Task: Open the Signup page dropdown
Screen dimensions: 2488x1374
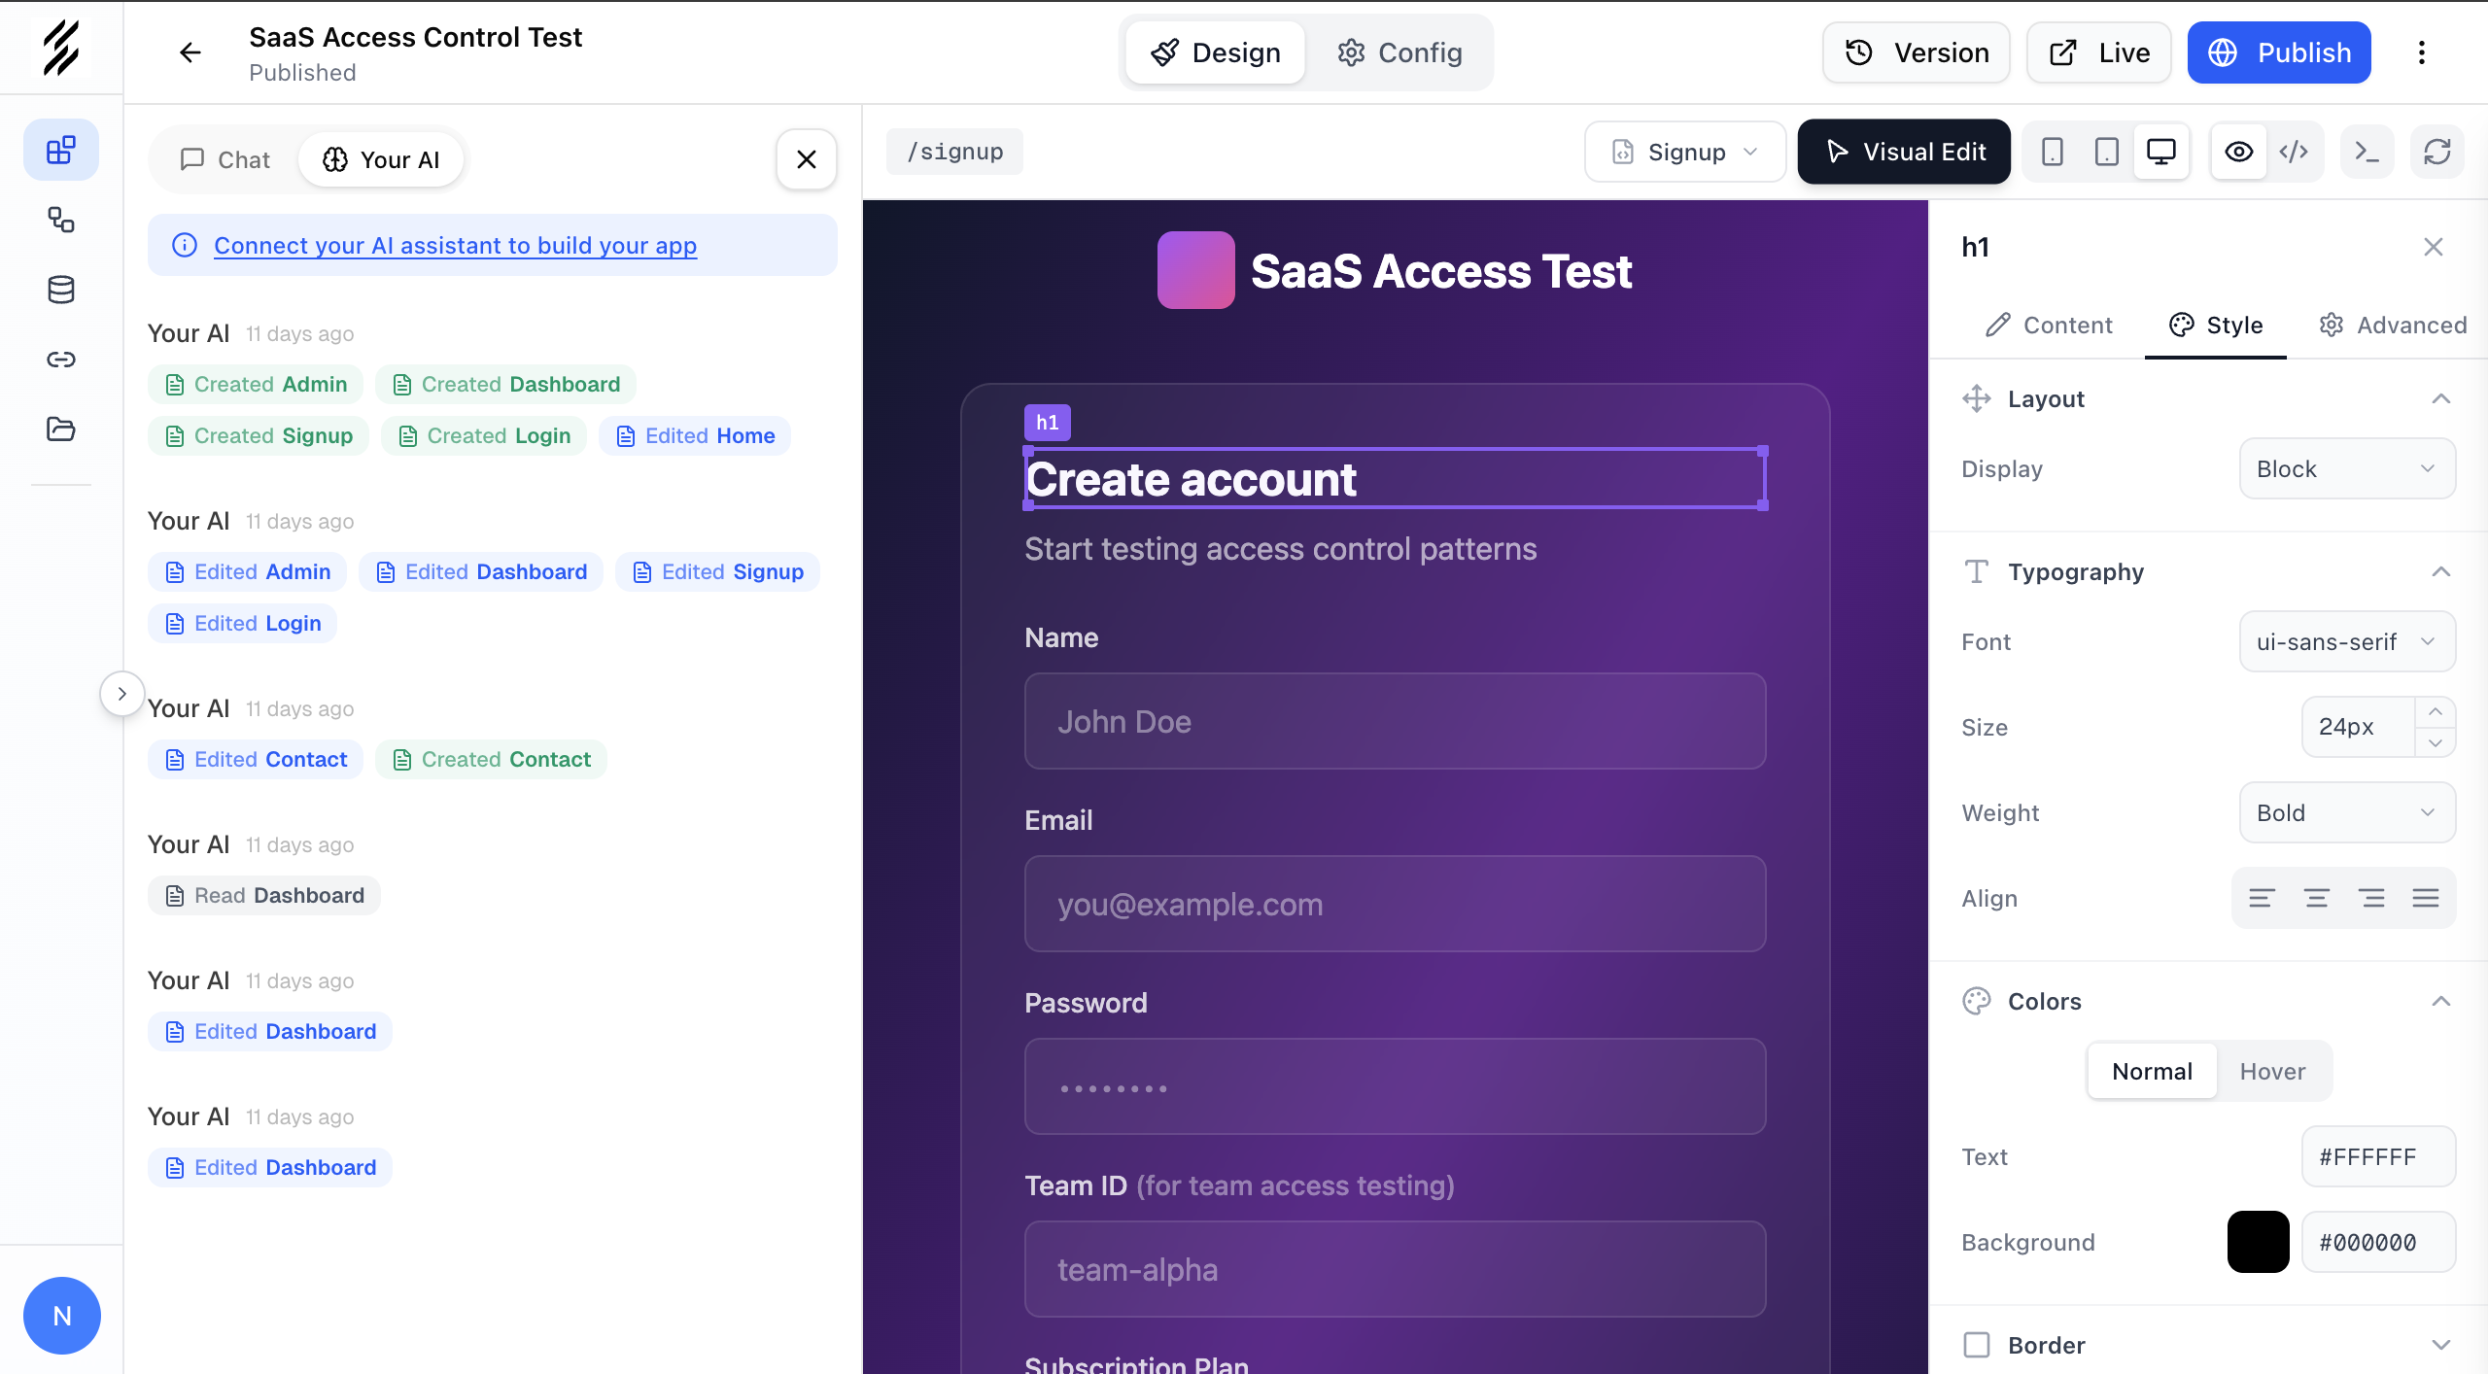Action: pos(1685,152)
